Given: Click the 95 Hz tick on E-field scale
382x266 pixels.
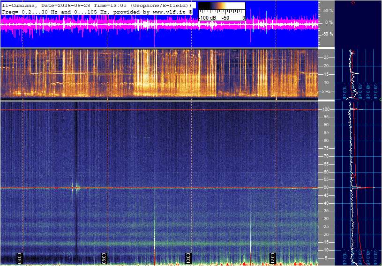Looking at the screenshot, I should tap(326, 117).
